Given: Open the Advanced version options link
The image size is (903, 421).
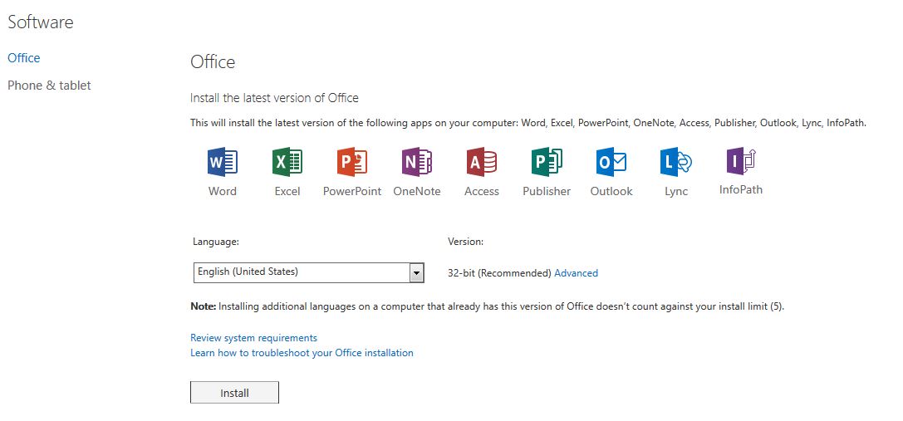Looking at the screenshot, I should point(576,273).
